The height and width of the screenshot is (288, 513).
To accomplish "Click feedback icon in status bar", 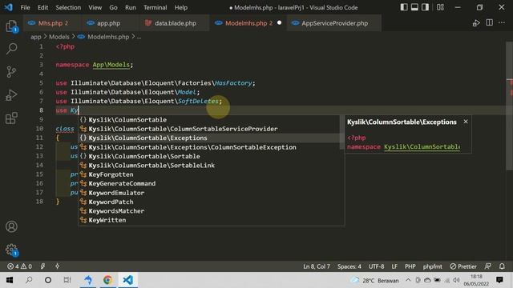I will [x=488, y=266].
